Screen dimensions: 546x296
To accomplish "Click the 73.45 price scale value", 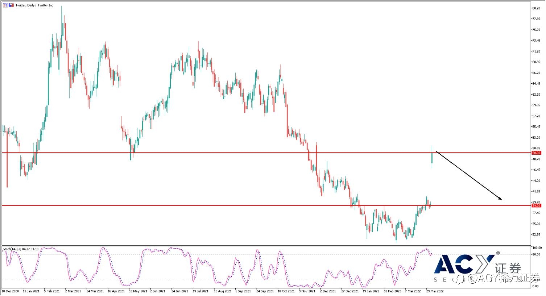I will (x=536, y=41).
